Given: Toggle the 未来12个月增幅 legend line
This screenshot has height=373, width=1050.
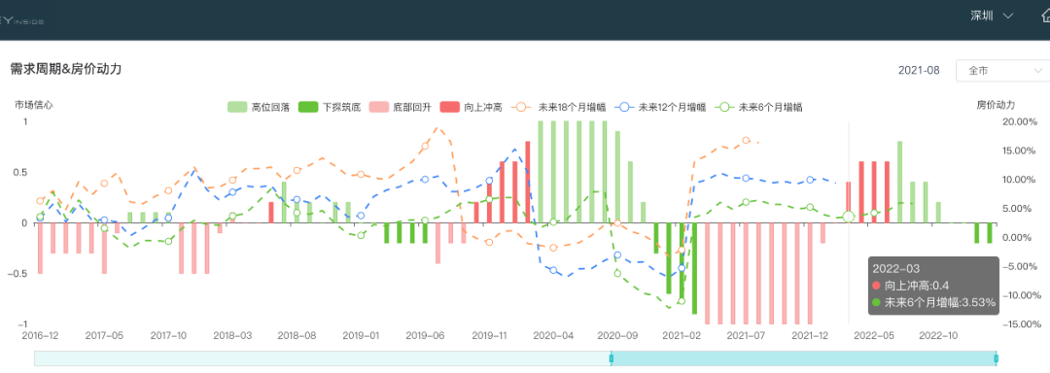Looking at the screenshot, I should point(659,107).
